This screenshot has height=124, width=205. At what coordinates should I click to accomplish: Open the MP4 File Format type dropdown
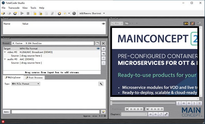(x=26, y=84)
